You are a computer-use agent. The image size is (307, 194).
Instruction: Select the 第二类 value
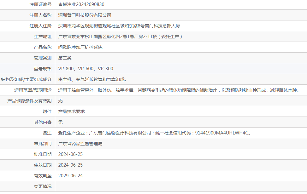65,58
